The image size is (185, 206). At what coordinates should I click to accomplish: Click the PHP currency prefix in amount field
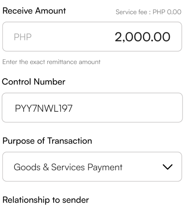22,37
